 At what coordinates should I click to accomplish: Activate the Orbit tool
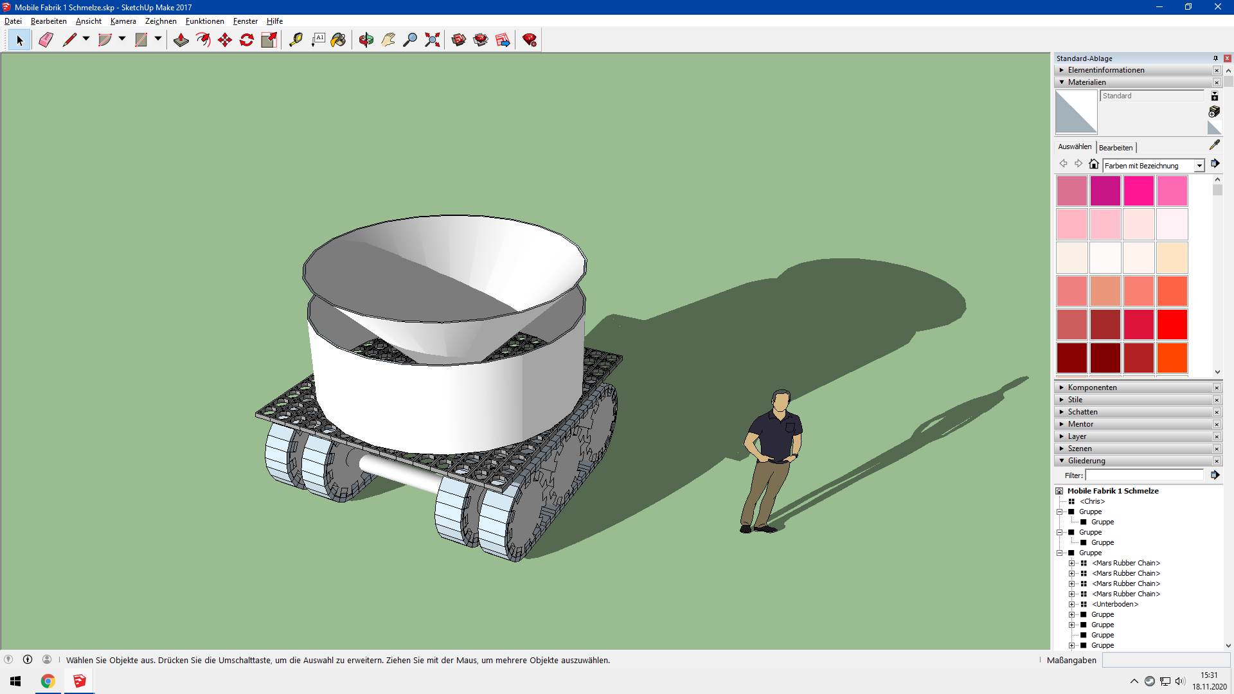click(366, 40)
